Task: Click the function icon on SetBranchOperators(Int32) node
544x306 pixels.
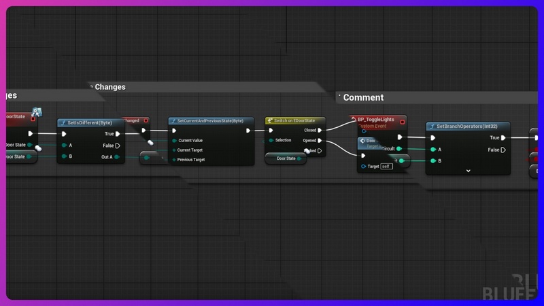Action: (431, 126)
